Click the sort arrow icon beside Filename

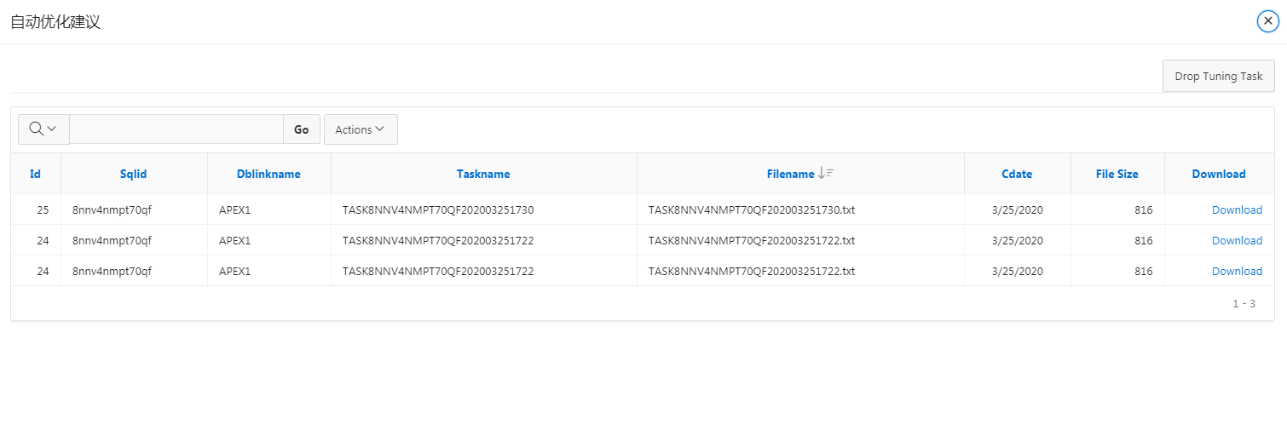(x=825, y=174)
